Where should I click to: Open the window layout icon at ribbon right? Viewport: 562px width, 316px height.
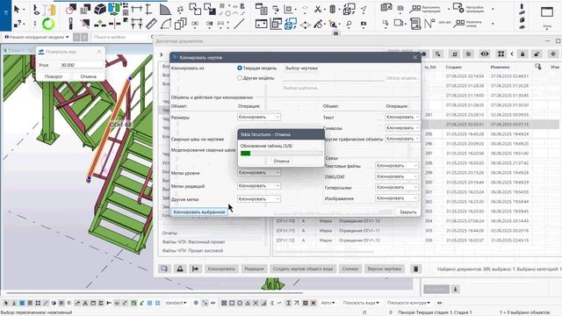tap(547, 12)
